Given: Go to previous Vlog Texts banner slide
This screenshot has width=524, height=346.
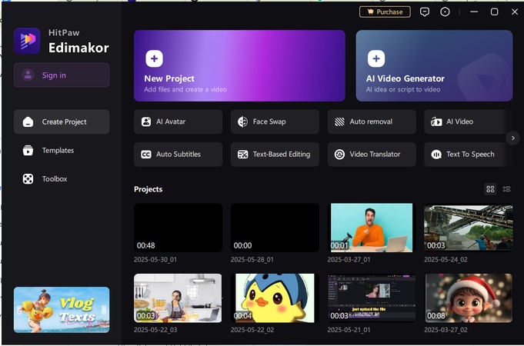Looking at the screenshot, I should click(x=19, y=310).
